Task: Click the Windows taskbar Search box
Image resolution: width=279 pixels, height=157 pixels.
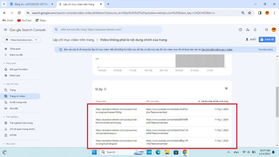Action: point(121,152)
